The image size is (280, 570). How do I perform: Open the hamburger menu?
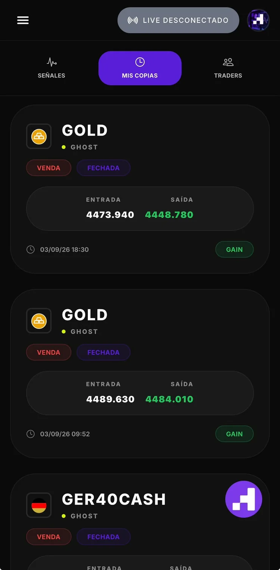[x=23, y=20]
